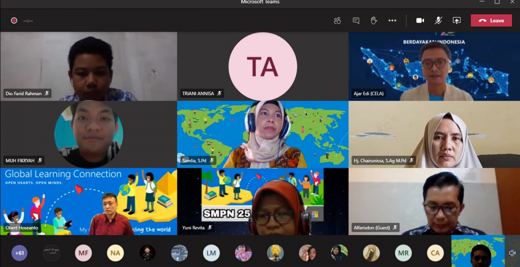Click muted mic icon by Alfarisdon (Guest)
Screen dimensions: 520x267
pos(395,228)
